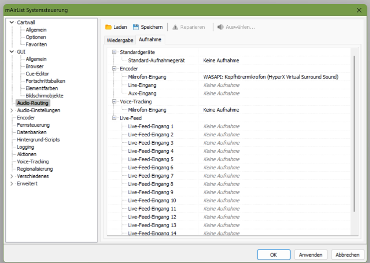370x263 pixels.
Task: Collapse the Cartwall tree node
Action: pos(11,22)
